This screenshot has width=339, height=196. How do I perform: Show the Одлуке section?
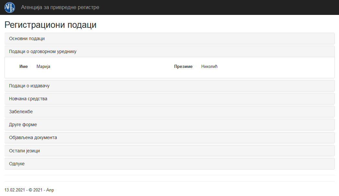pos(17,164)
